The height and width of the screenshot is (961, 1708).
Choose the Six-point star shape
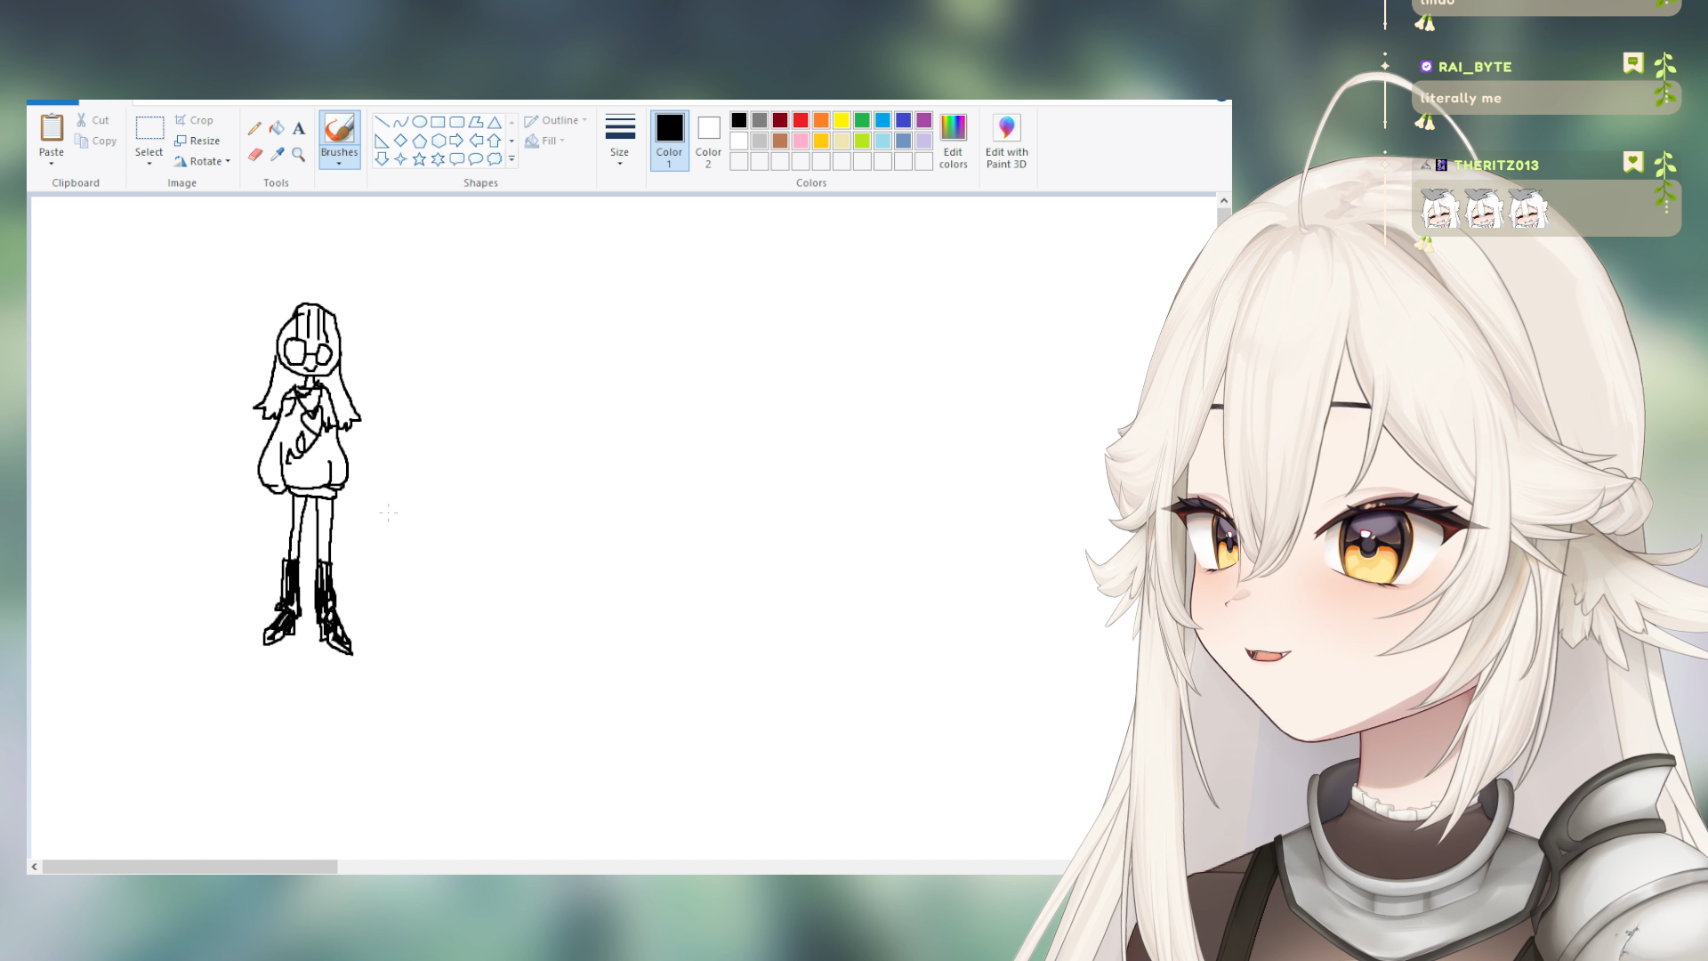438,159
